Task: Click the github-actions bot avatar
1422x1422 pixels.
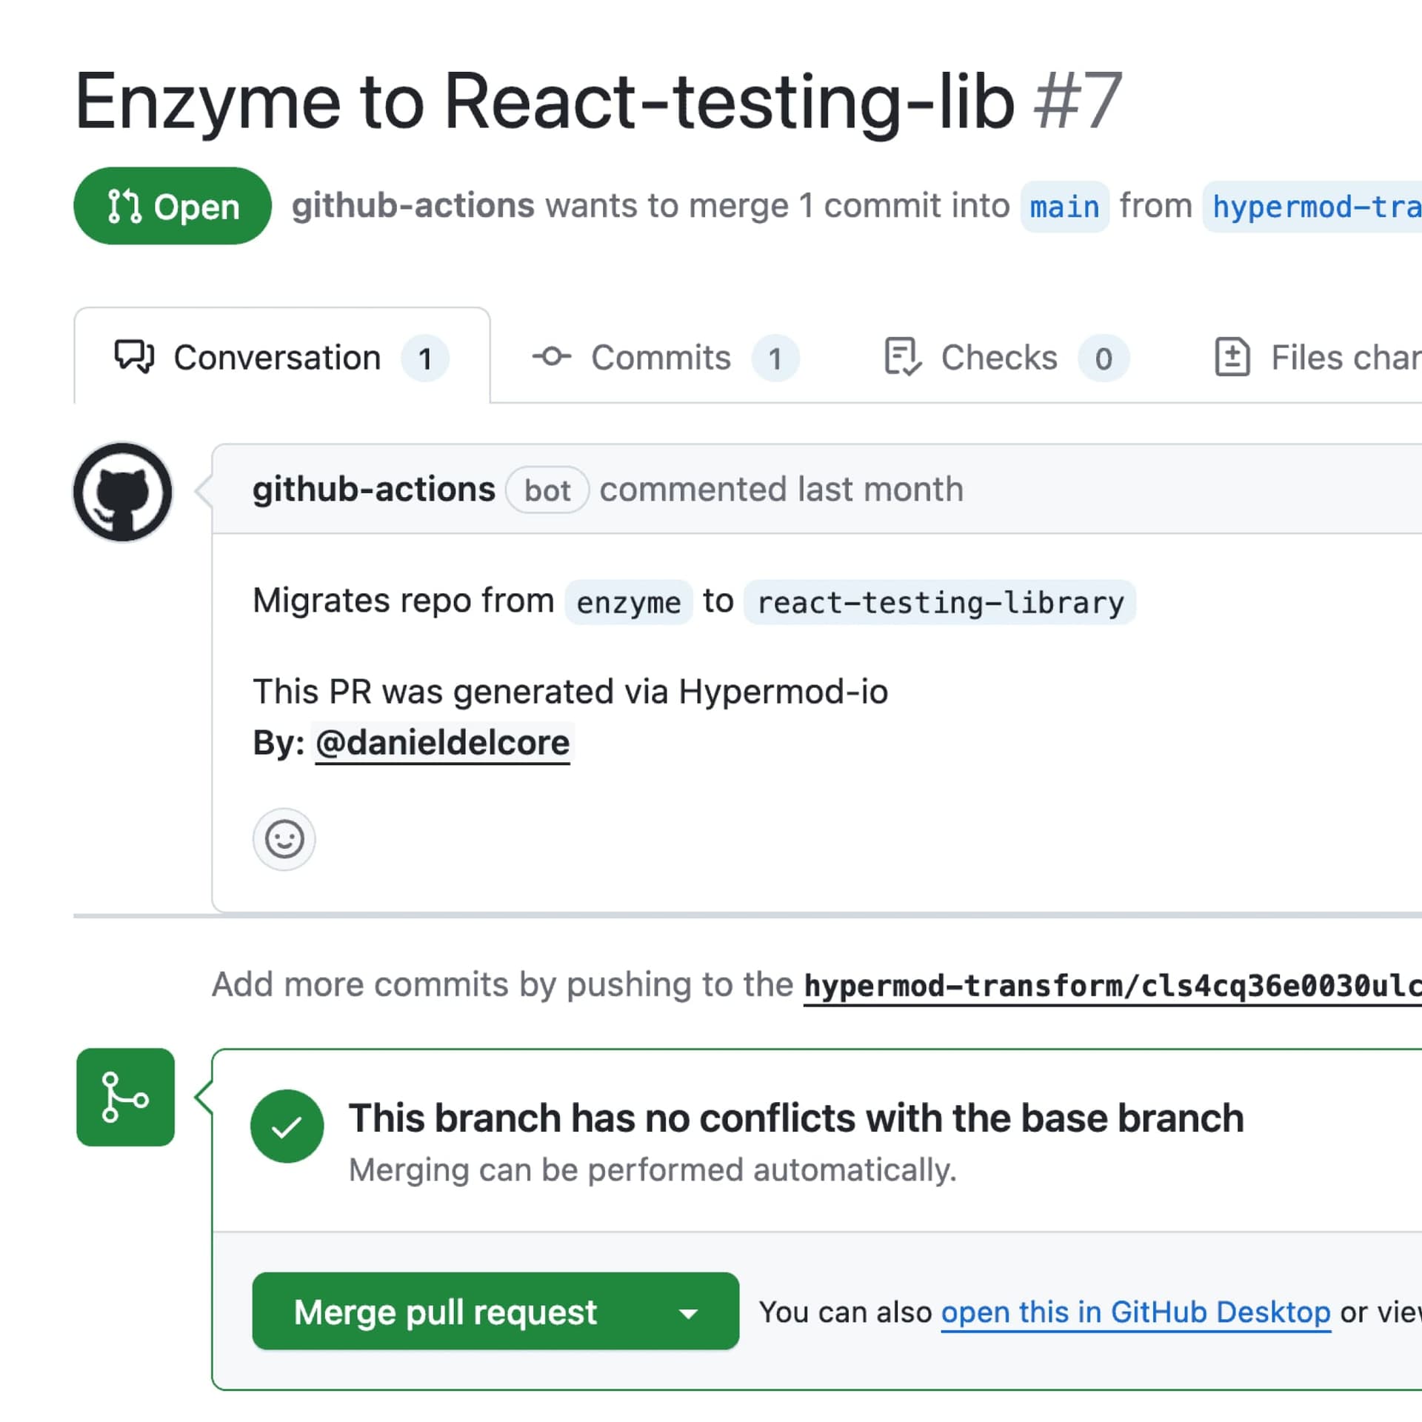Action: point(122,492)
